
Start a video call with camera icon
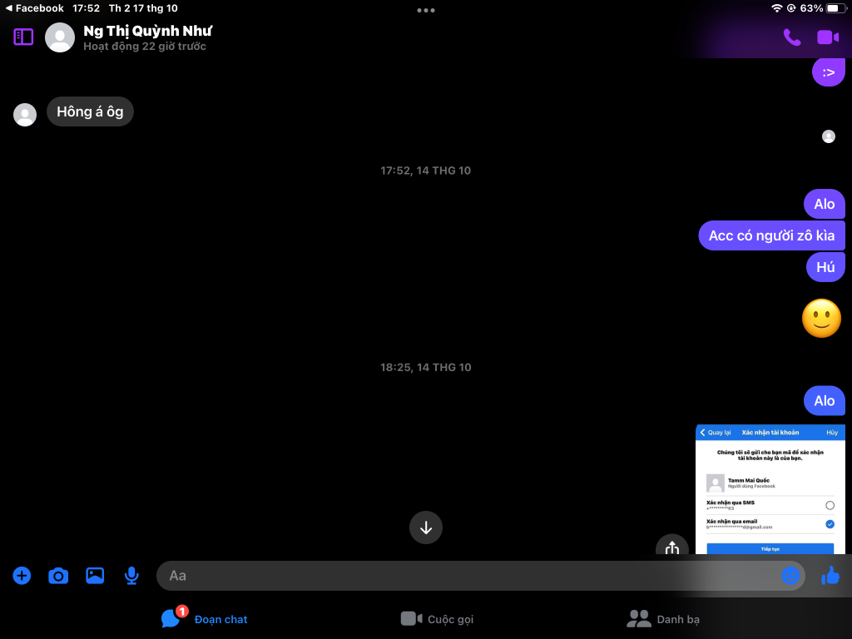tap(827, 37)
